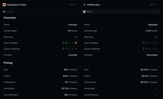Select the $0.0153 / M tokens cached input price
Viewport: 163px width, 99px height.
tap(149, 82)
